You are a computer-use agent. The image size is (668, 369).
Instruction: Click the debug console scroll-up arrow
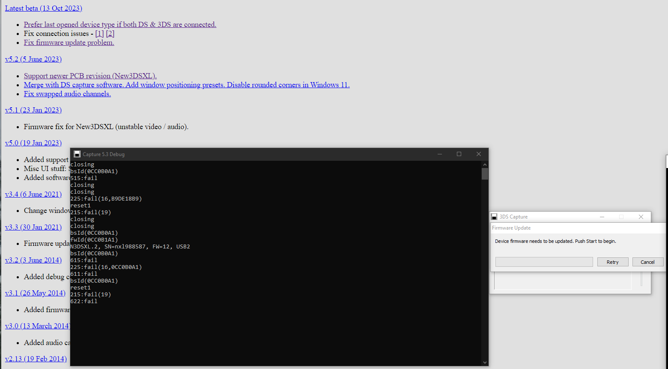click(485, 165)
